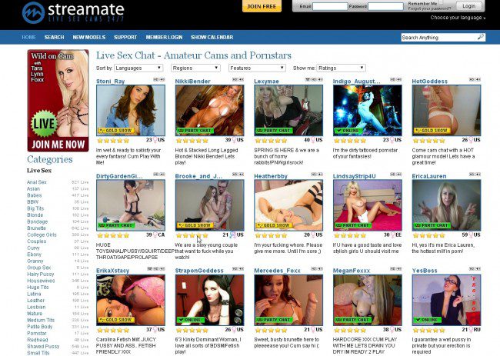
Task: Click the EricaLauren cam thumbnail
Action: pyautogui.click(x=446, y=205)
